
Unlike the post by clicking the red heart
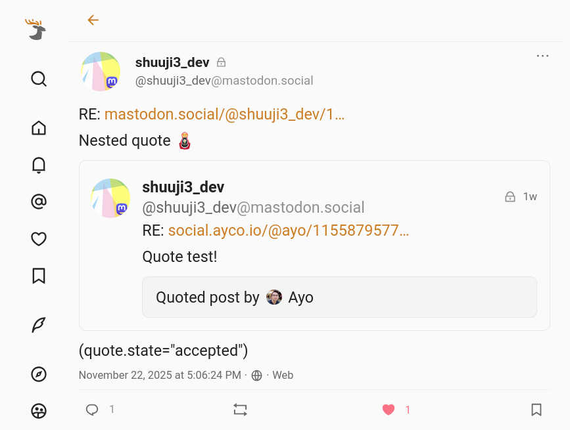388,409
